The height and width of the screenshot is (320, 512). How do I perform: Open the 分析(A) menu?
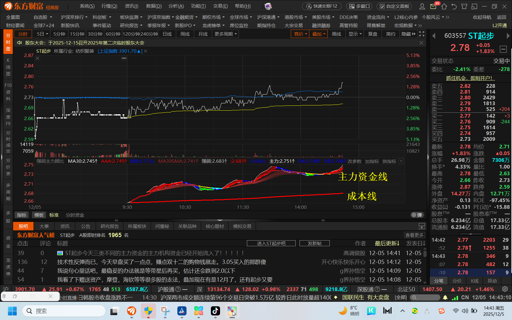pos(176,6)
